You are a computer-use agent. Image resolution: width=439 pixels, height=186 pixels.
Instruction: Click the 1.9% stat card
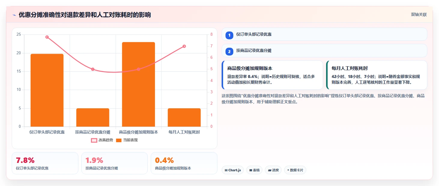[x=114, y=163]
